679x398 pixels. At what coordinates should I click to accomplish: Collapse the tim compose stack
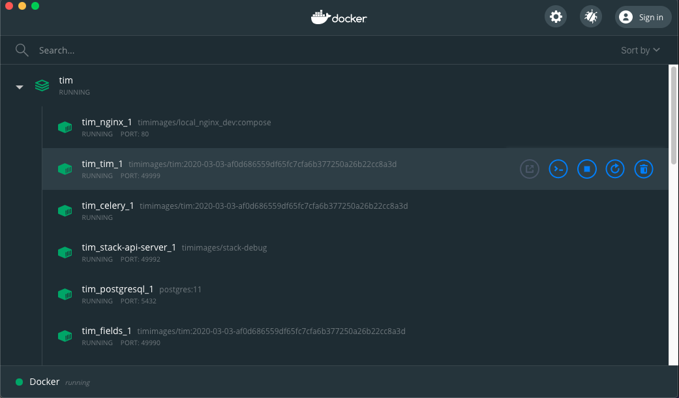tap(20, 87)
